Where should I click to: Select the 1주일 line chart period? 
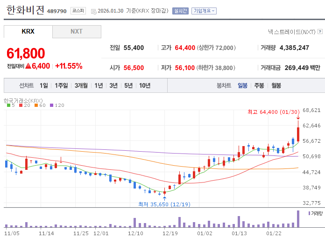pos(61,85)
